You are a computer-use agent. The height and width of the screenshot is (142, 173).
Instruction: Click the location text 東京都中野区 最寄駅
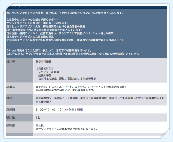[x=100, y=98]
